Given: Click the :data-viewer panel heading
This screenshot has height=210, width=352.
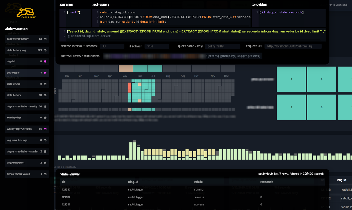Looking at the screenshot, I should pos(70,174).
